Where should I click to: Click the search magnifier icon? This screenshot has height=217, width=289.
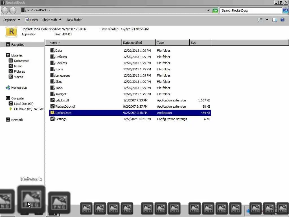(x=285, y=10)
